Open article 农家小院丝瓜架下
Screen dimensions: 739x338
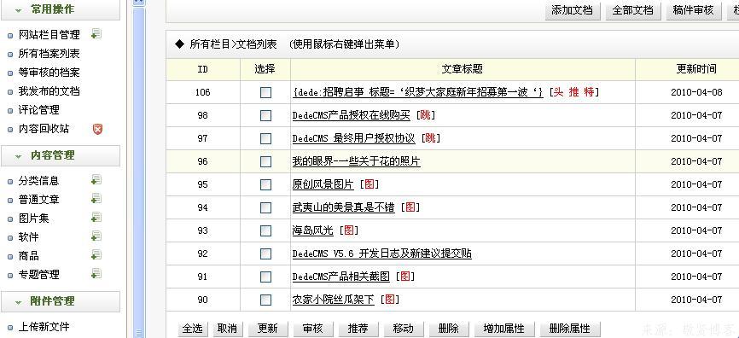tap(333, 300)
